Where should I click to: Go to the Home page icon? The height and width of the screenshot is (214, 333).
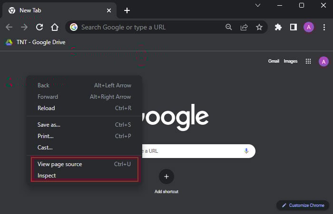[55, 27]
